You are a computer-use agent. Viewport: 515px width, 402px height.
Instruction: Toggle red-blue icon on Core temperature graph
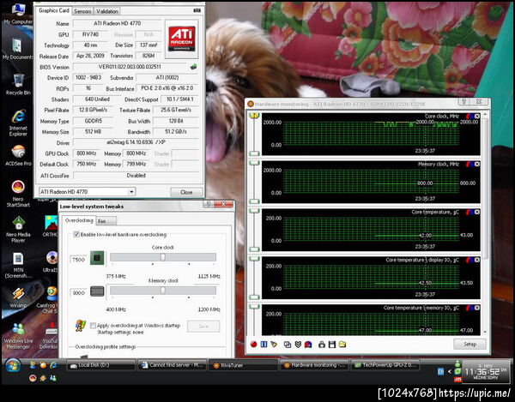click(470, 213)
